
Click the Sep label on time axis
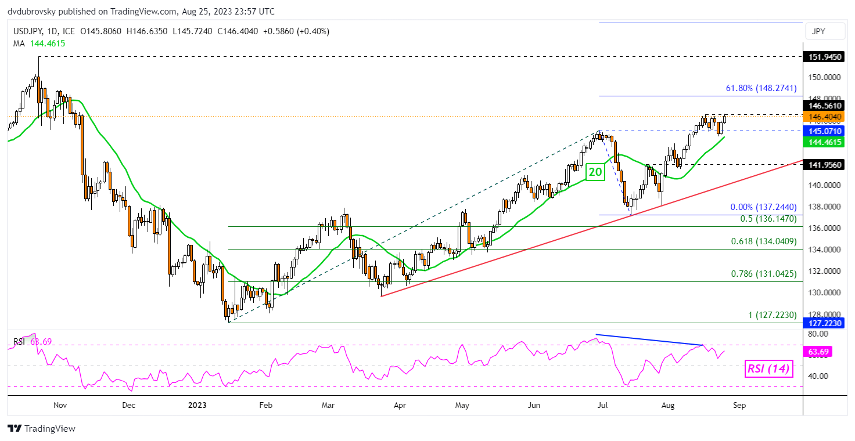739,406
